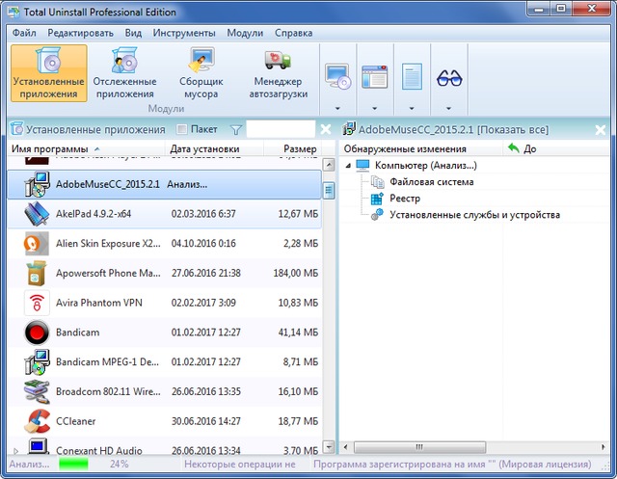
Task: Open the Инструменты menu
Action: pyautogui.click(x=185, y=32)
